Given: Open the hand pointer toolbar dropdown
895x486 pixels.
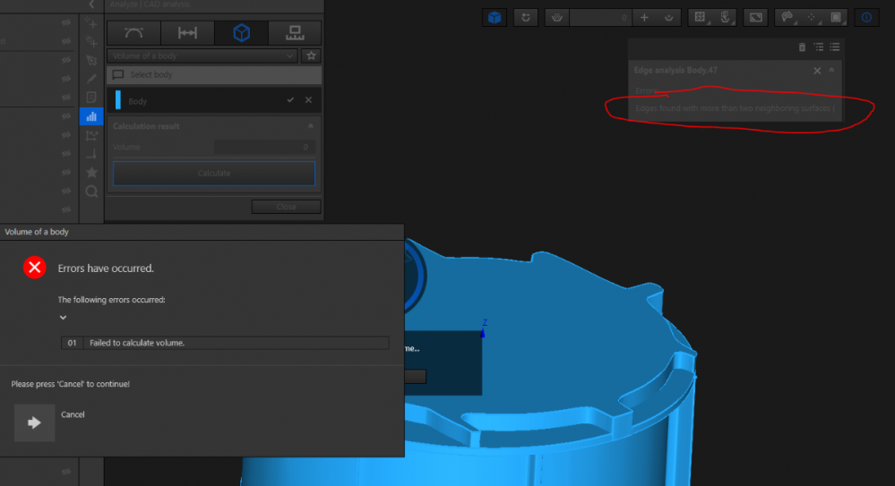Looking at the screenshot, I should click(725, 18).
